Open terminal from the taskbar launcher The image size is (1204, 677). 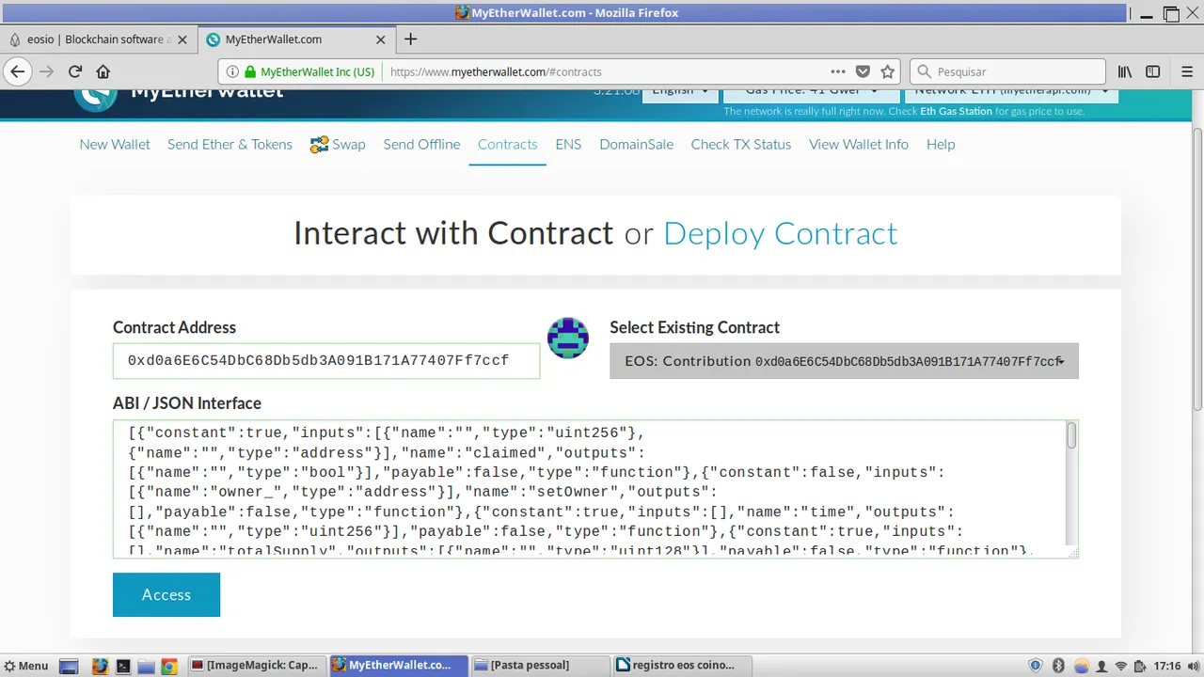pos(123,666)
